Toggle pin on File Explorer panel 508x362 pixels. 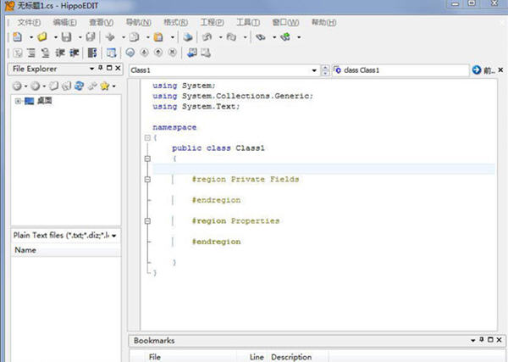click(x=100, y=69)
